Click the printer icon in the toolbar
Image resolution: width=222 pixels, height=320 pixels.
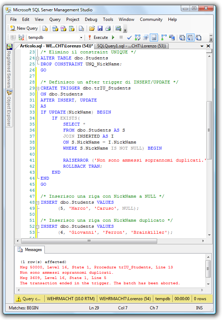coord(108,28)
